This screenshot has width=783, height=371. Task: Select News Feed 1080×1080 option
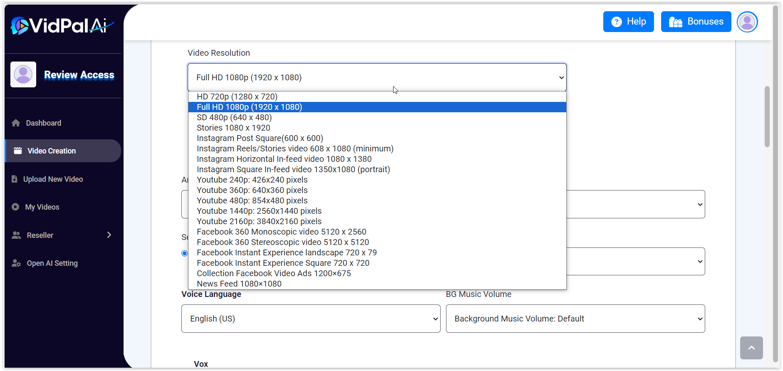(x=377, y=284)
